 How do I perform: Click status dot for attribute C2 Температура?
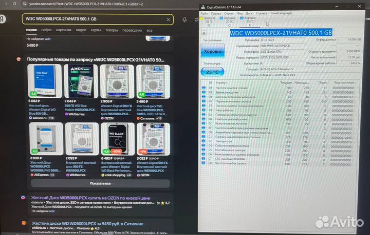(203, 141)
